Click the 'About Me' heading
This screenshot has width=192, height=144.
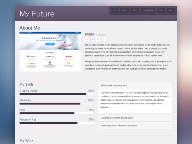click(30, 28)
